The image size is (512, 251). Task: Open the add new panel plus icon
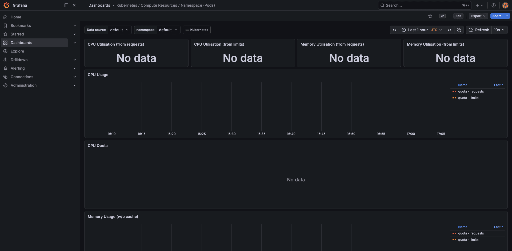coord(477,5)
